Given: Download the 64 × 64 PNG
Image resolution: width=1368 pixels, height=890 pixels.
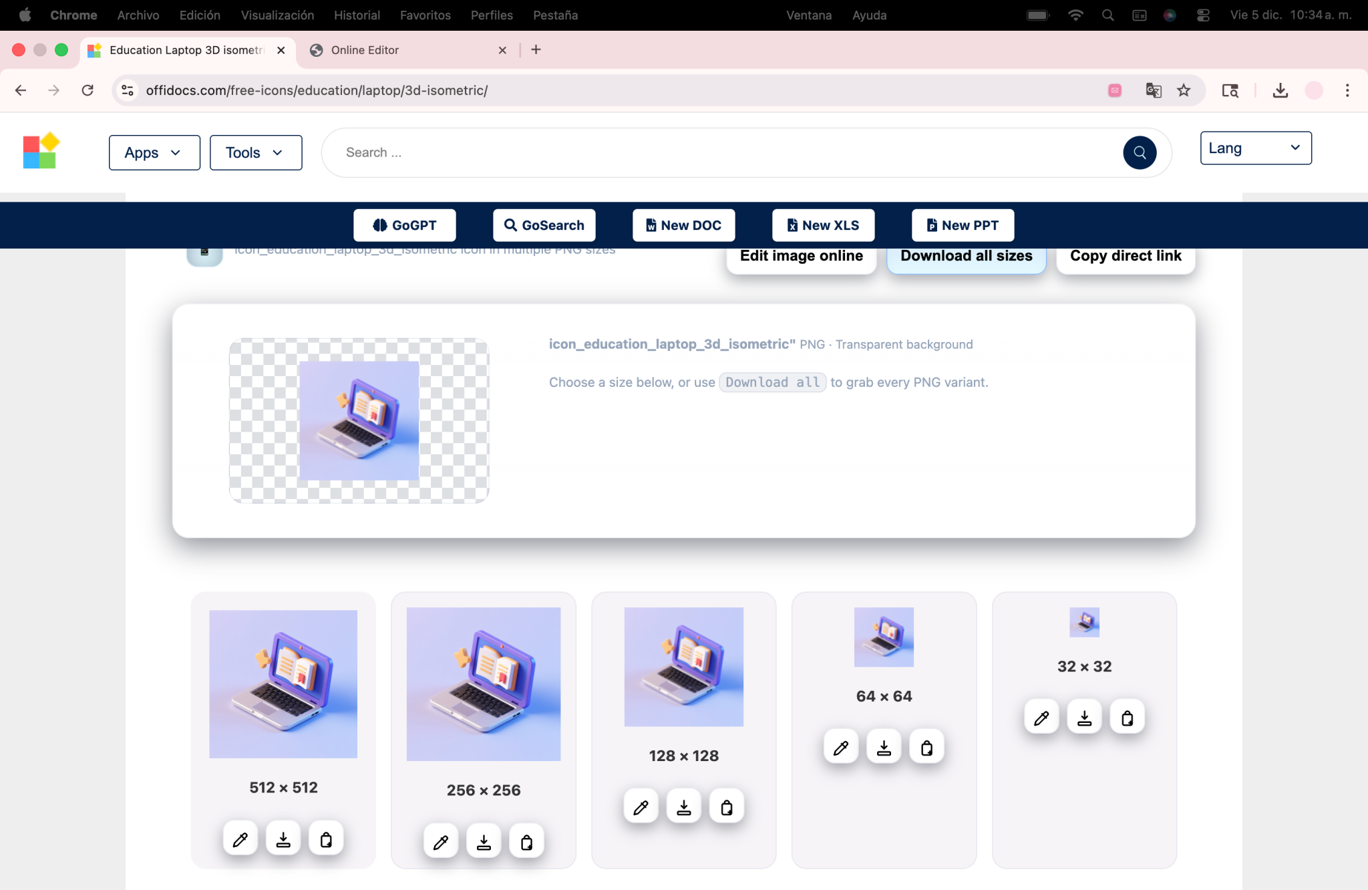Looking at the screenshot, I should [x=884, y=748].
